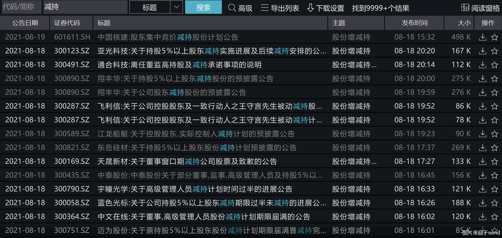Viewport: 502px width, 238px height.
Task: Click security code 601611.SH
Action: tap(72, 37)
